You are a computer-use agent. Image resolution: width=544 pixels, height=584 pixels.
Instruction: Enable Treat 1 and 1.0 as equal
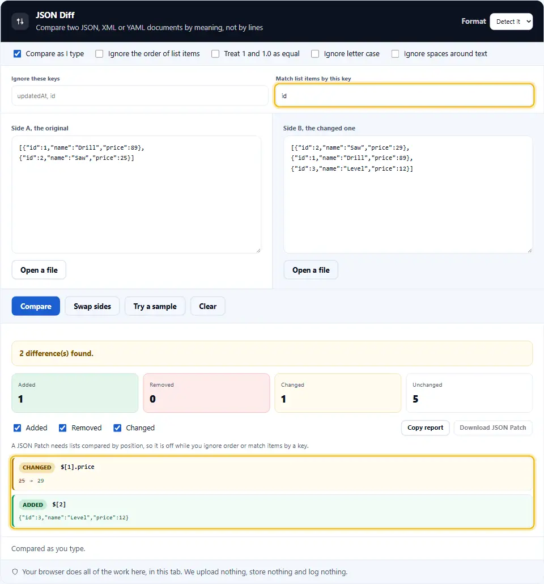(x=215, y=54)
